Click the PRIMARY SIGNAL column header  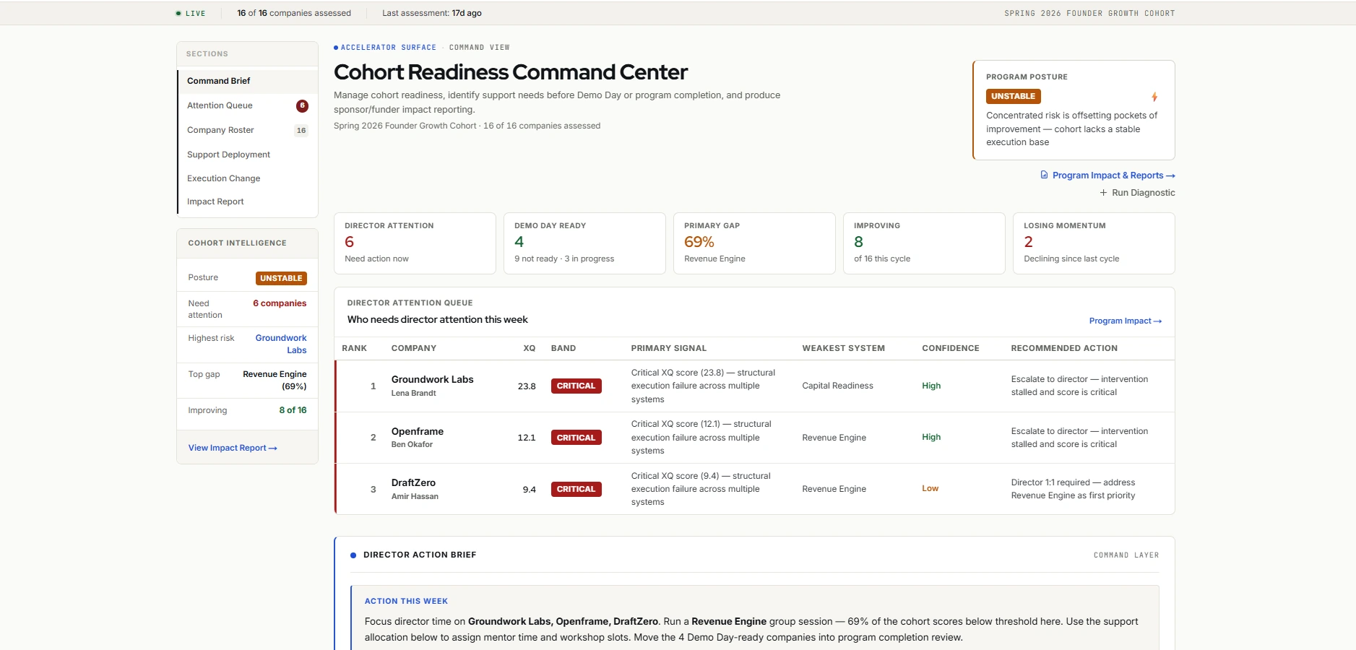[669, 348]
